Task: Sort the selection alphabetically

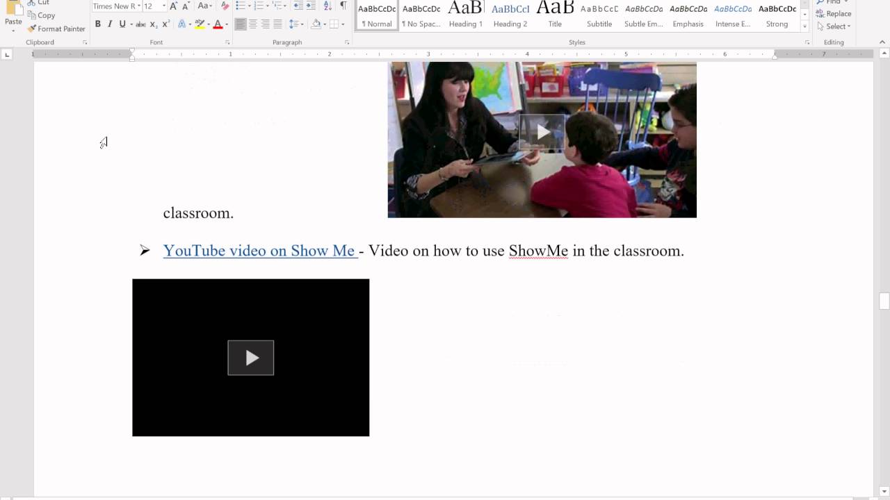Action: coord(327,6)
